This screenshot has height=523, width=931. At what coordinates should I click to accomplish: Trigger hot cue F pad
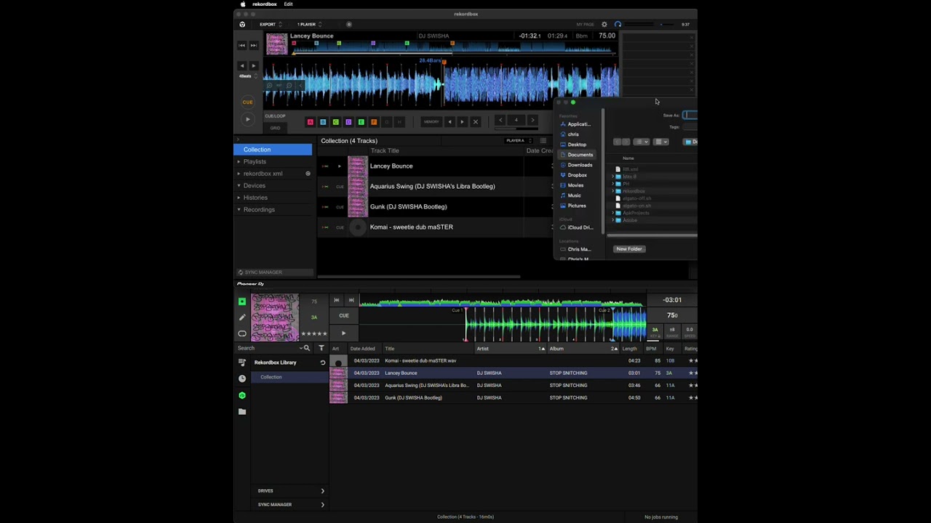click(374, 122)
